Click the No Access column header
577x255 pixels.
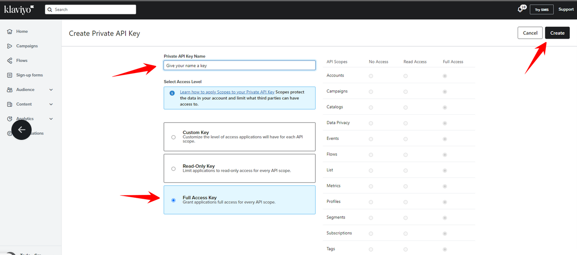[x=378, y=62]
